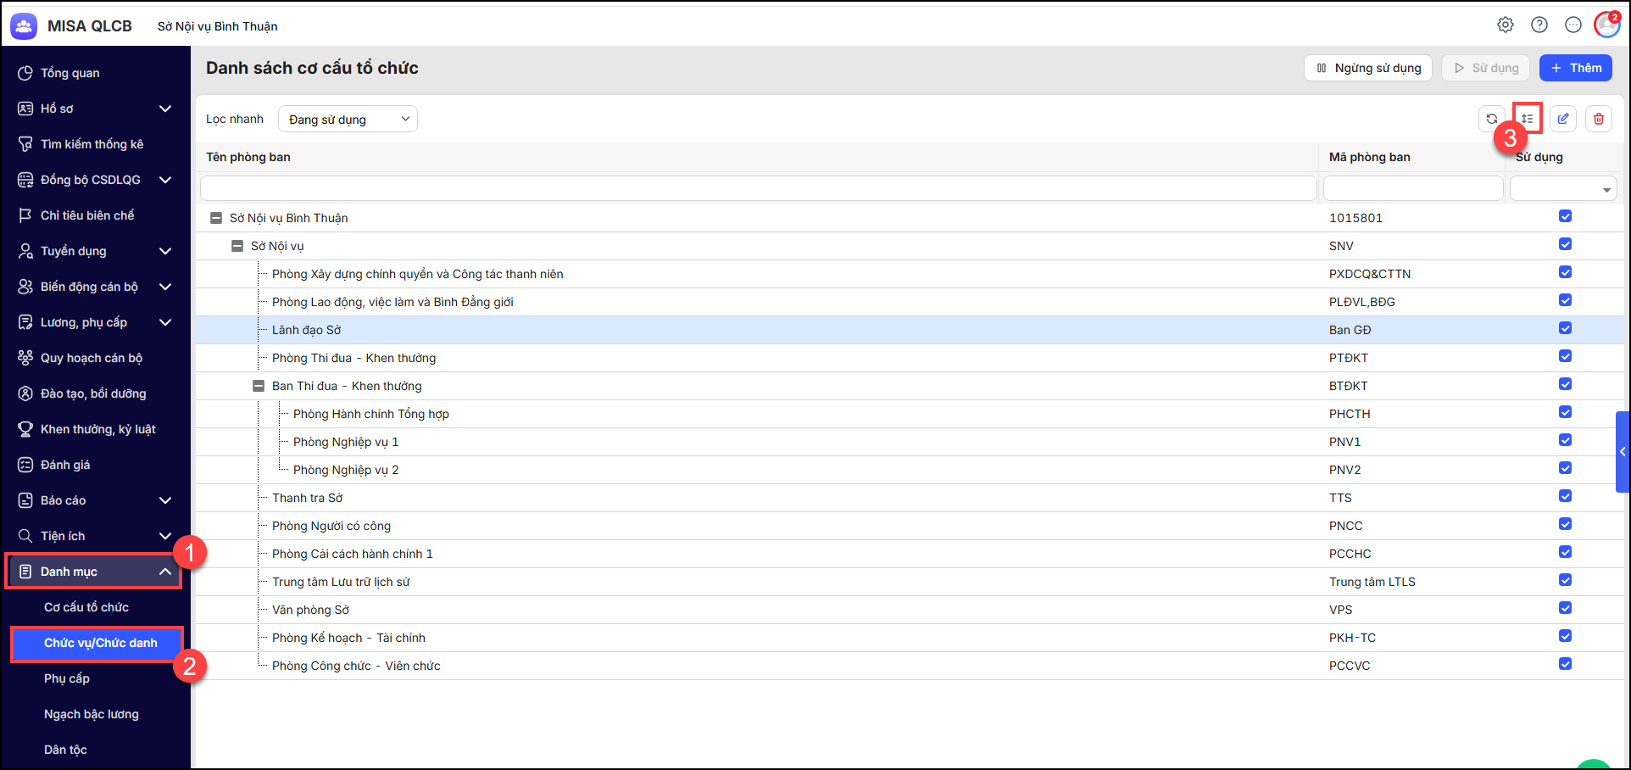Click the Ngừng sử dụng button
This screenshot has height=770, width=1631.
1367,68
